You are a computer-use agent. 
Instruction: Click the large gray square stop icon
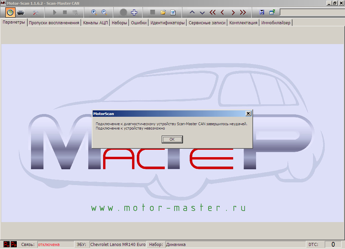153,12
